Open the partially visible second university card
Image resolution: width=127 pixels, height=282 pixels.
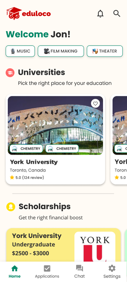[119, 139]
